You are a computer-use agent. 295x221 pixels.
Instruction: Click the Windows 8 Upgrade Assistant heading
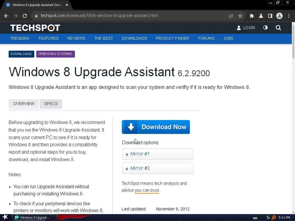(92, 72)
